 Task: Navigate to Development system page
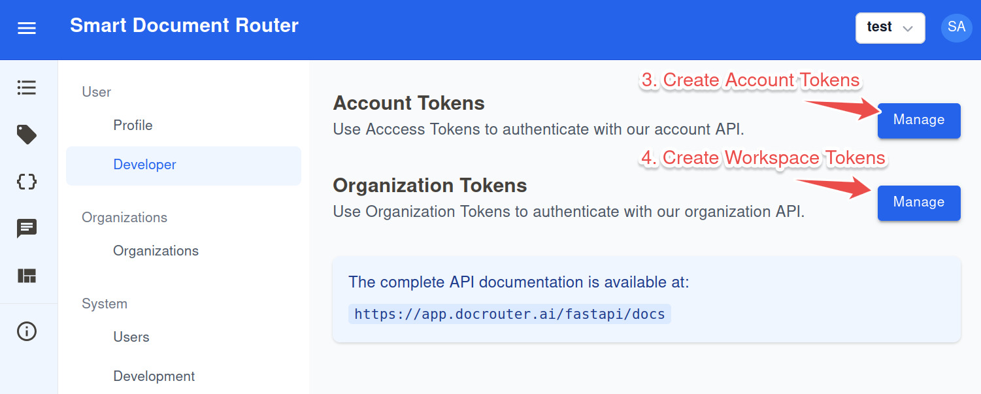154,376
